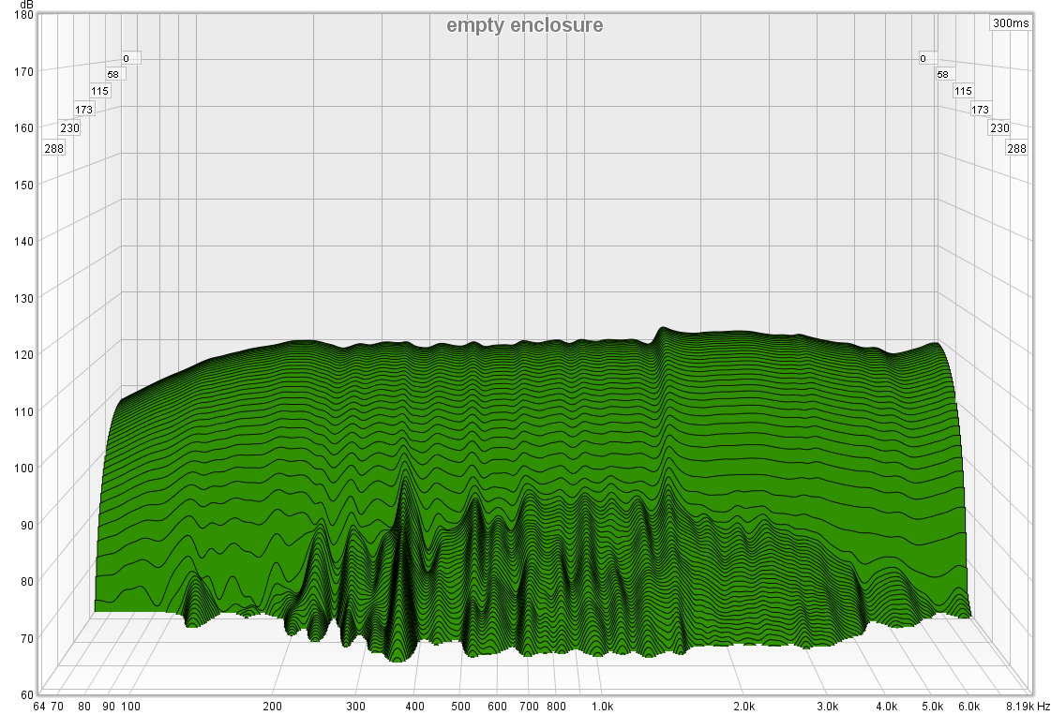Screen dimensions: 1051x715
Task: Click the "empty enclosure" graph title
Action: click(525, 25)
